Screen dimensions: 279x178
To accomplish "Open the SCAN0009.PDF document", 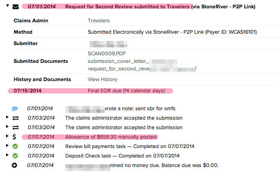I will tap(106, 53).
